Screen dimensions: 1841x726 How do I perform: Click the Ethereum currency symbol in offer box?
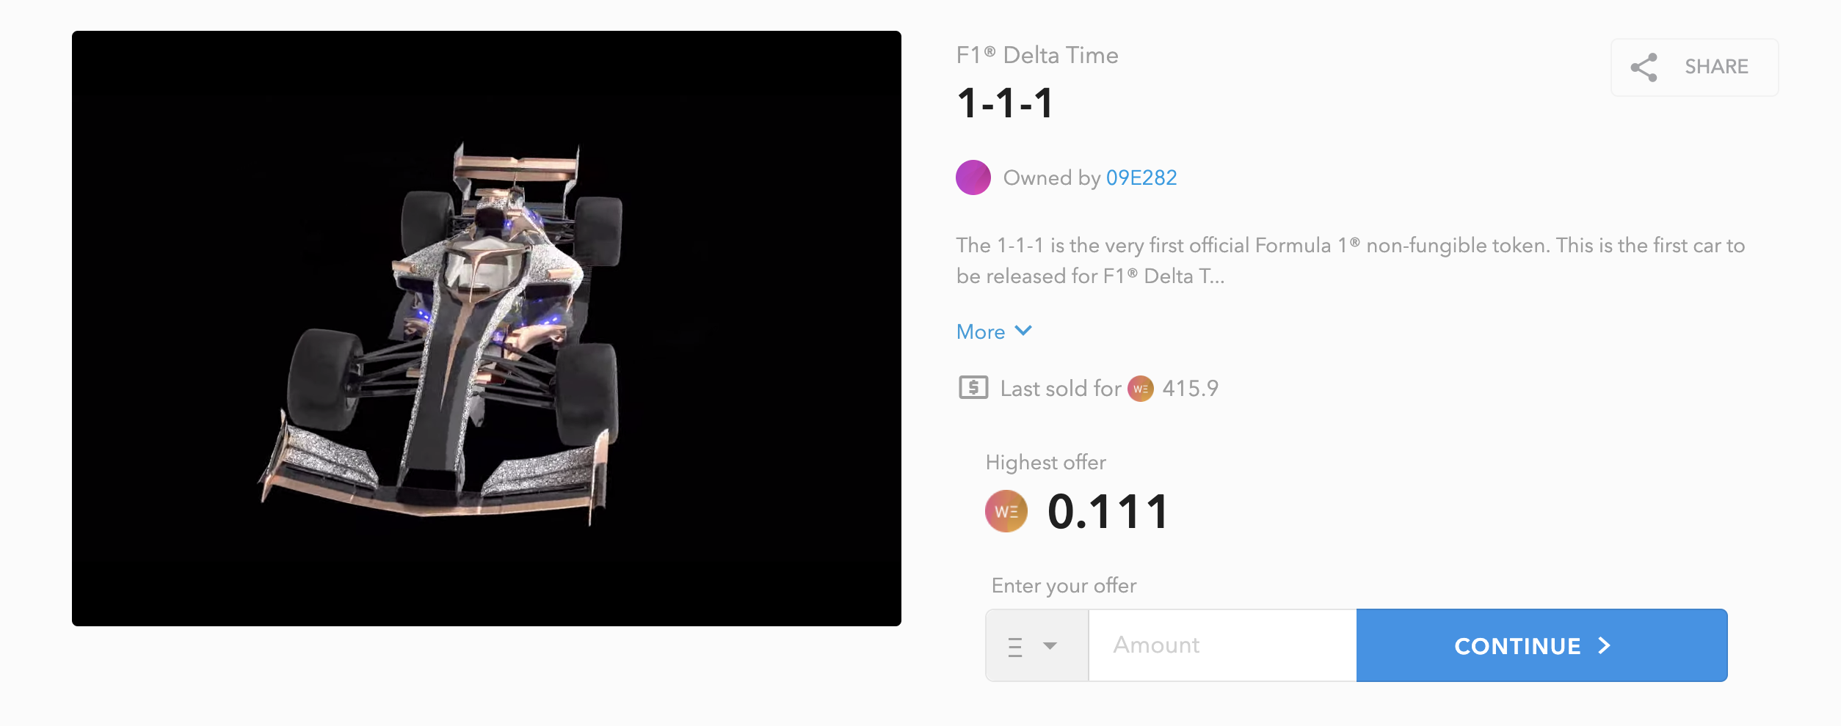pos(1015,647)
